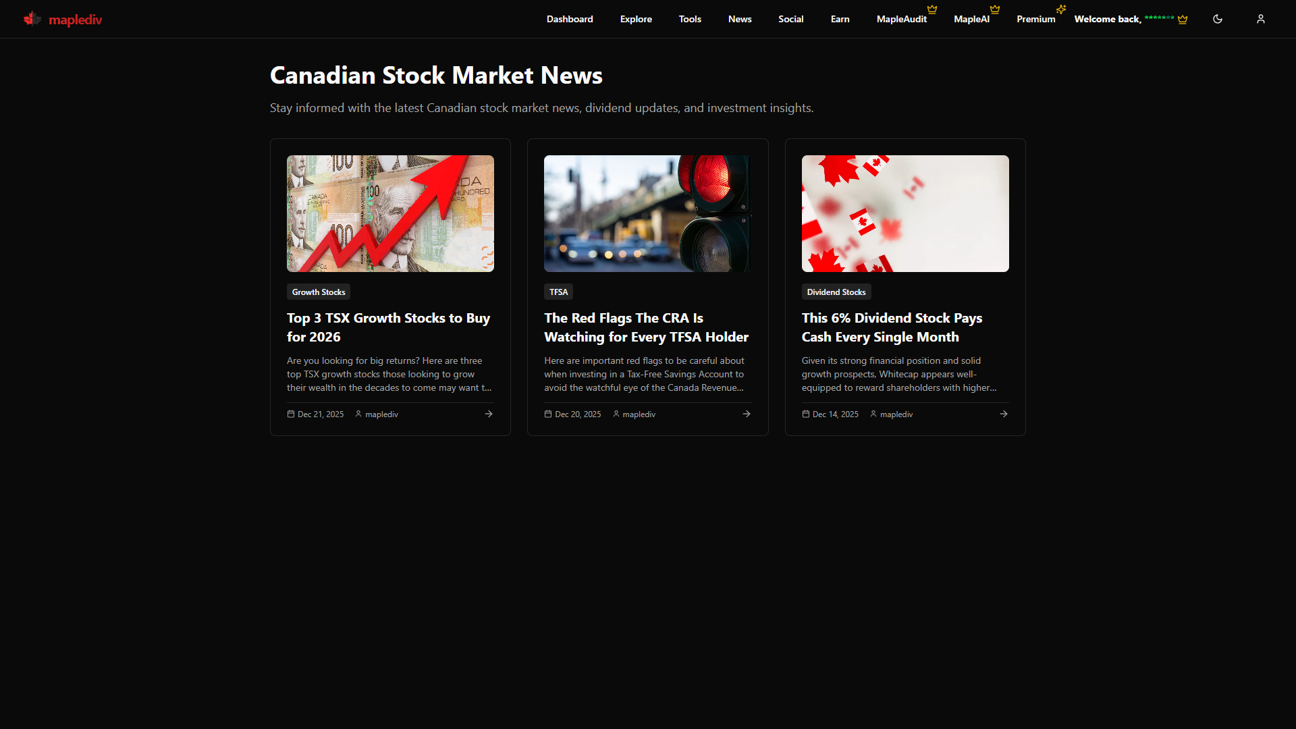1296x729 pixels.
Task: Go to the Premium page
Action: (1035, 19)
